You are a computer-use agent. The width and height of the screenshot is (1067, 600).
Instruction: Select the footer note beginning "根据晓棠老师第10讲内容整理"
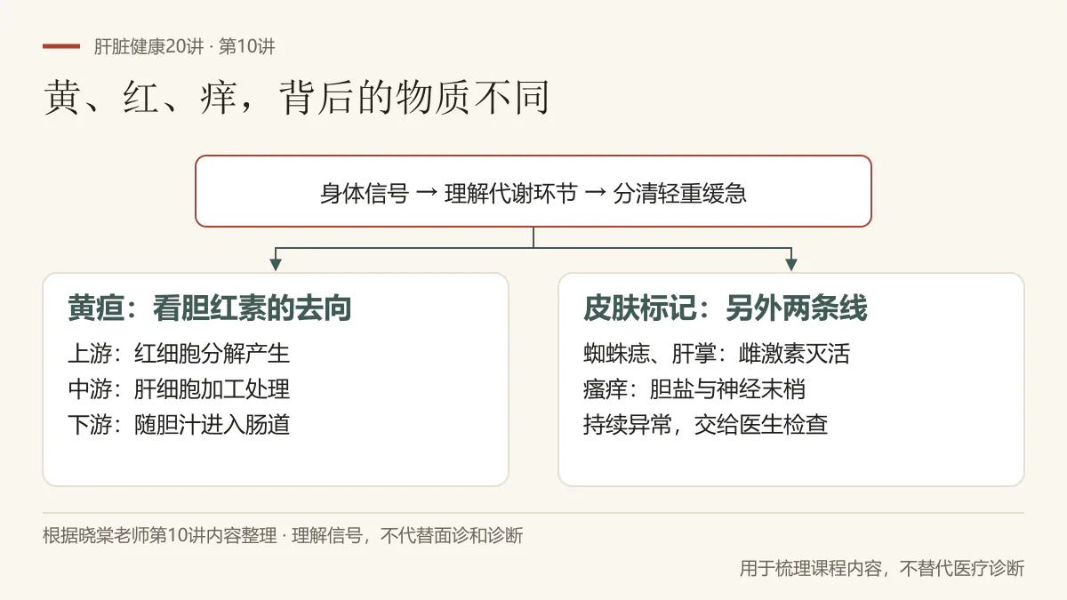coord(283,536)
